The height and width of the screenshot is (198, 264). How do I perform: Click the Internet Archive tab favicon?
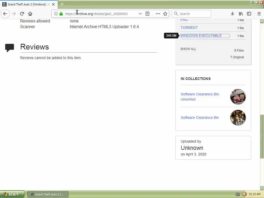[x=4, y=4]
